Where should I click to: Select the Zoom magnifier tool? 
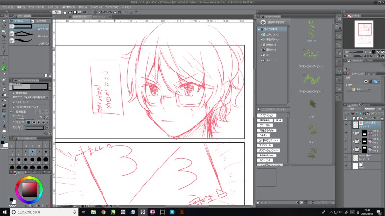tap(4, 21)
